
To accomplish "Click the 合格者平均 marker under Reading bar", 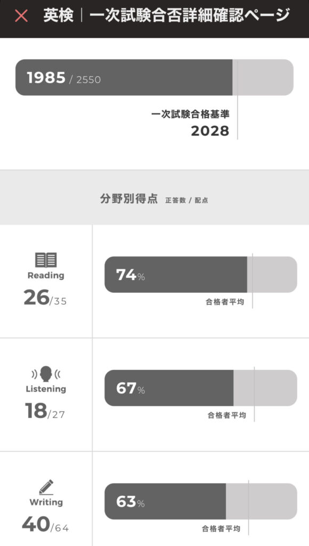I will 225,302.
